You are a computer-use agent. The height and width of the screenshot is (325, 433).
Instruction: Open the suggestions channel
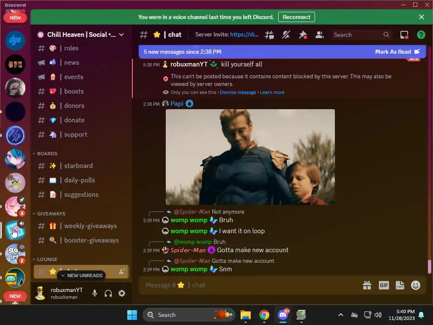(x=82, y=195)
